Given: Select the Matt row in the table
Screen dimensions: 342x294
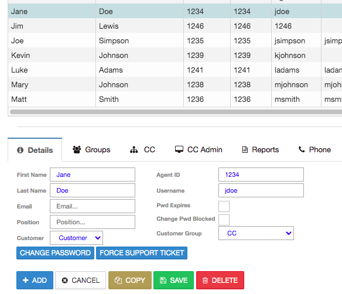Looking at the screenshot, I should tap(175, 99).
